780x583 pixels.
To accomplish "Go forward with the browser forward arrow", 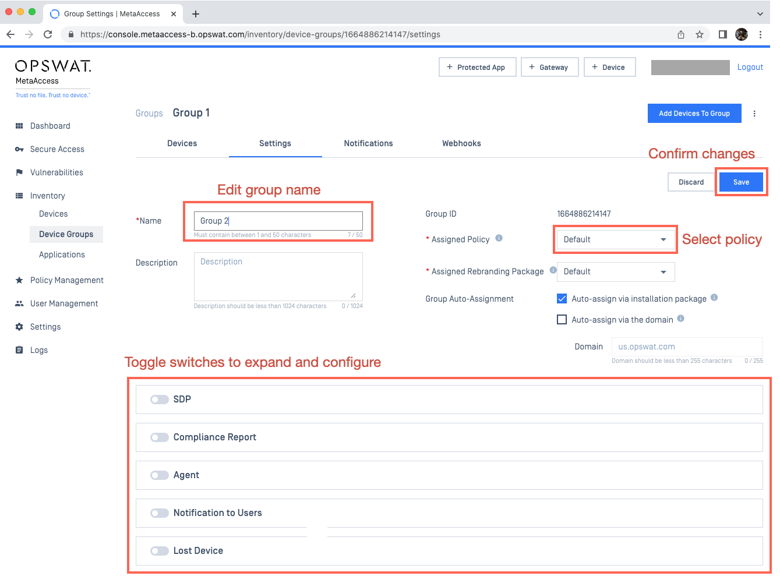I will [29, 34].
